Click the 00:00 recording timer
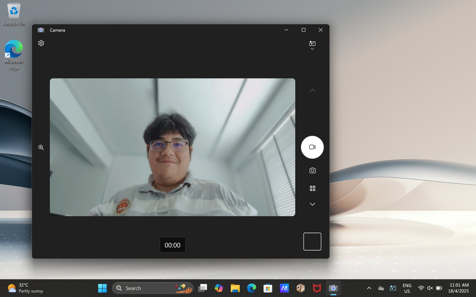Screen dimensions: 476x297 pyautogui.click(x=172, y=245)
